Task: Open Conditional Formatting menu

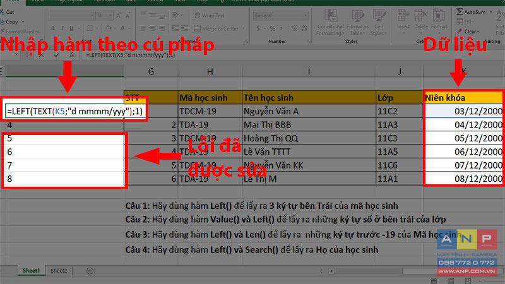Action: [330, 23]
